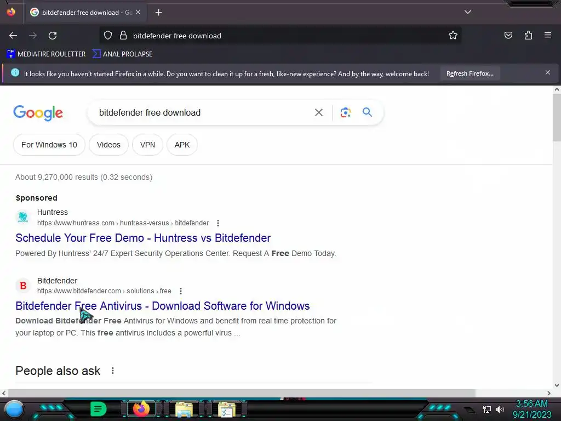Viewport: 561px width, 421px height.
Task: Click the Refresh Firefox button
Action: click(470, 73)
